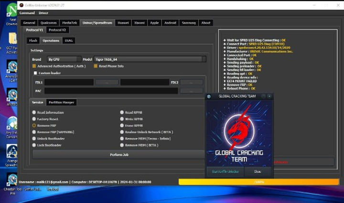
Task: Select Remove MDM (Tecno - Infinix) option
Action: [x=122, y=139]
